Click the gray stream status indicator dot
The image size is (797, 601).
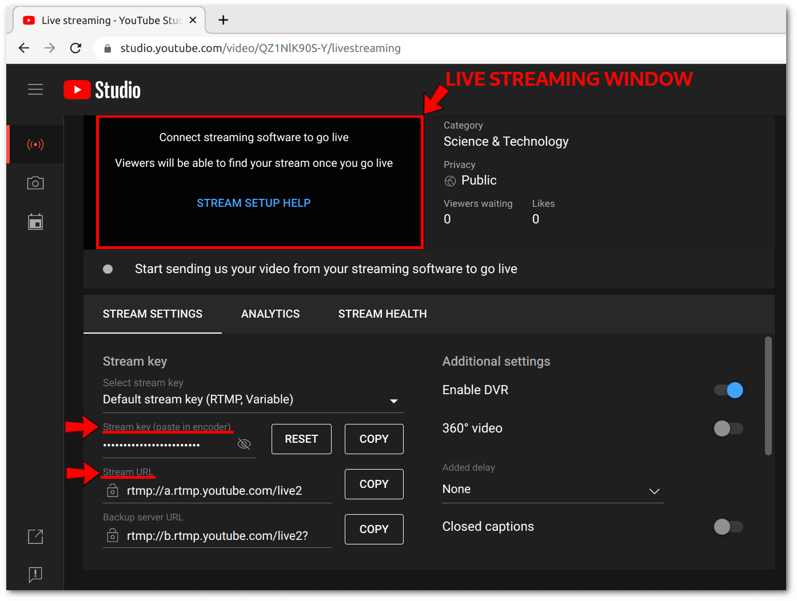click(x=107, y=269)
